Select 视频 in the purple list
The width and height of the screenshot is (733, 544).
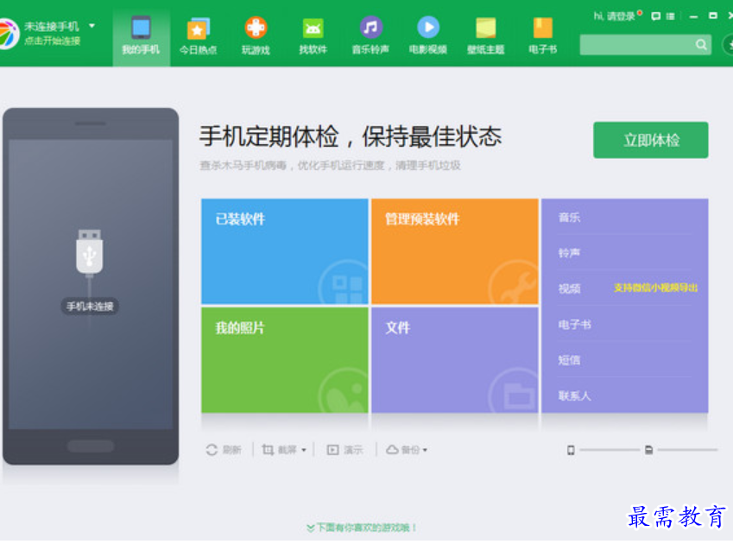point(569,288)
